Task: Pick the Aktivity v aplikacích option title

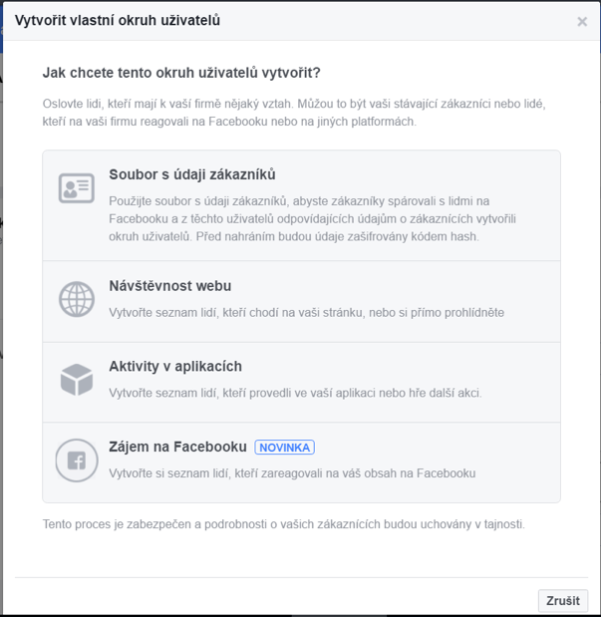Action: [x=175, y=367]
